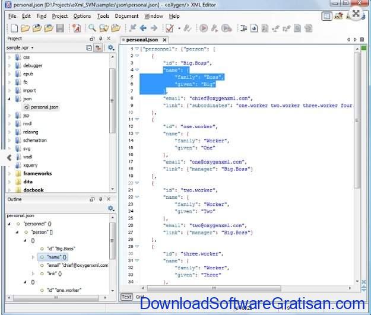Image resolution: width=371 pixels, height=315 pixels.
Task: Toggle the fold marker on line 31
Action: pos(137,260)
